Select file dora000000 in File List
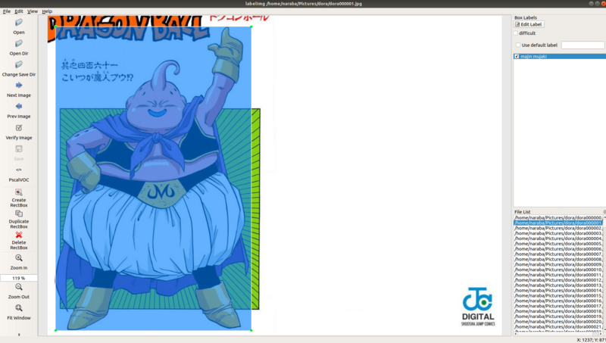 558,218
